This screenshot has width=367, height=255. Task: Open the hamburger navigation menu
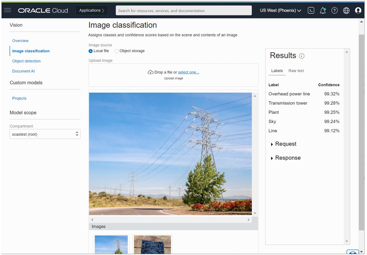[x=7, y=10]
